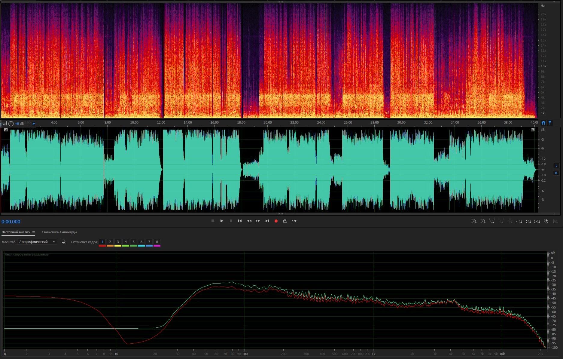Click the last dimmed zoom icon in the zoom row

[x=555, y=221]
